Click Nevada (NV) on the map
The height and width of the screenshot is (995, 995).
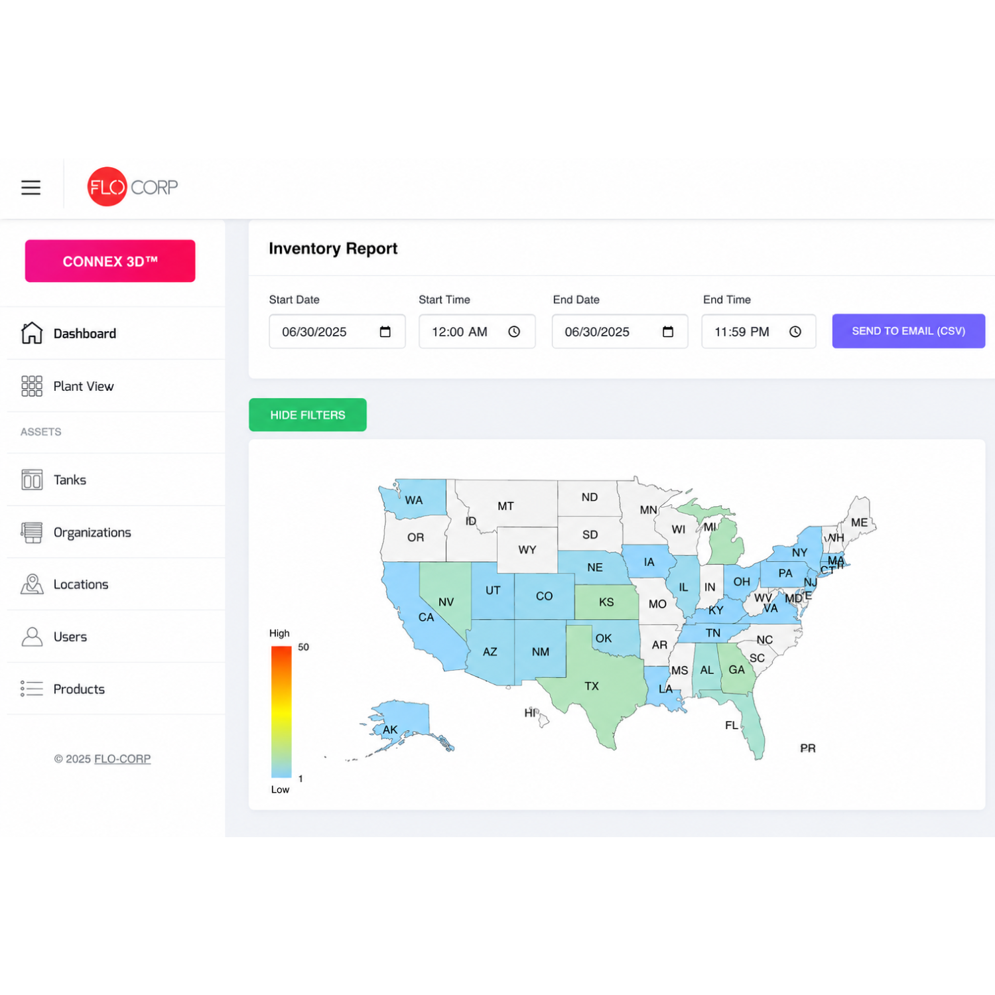click(446, 602)
